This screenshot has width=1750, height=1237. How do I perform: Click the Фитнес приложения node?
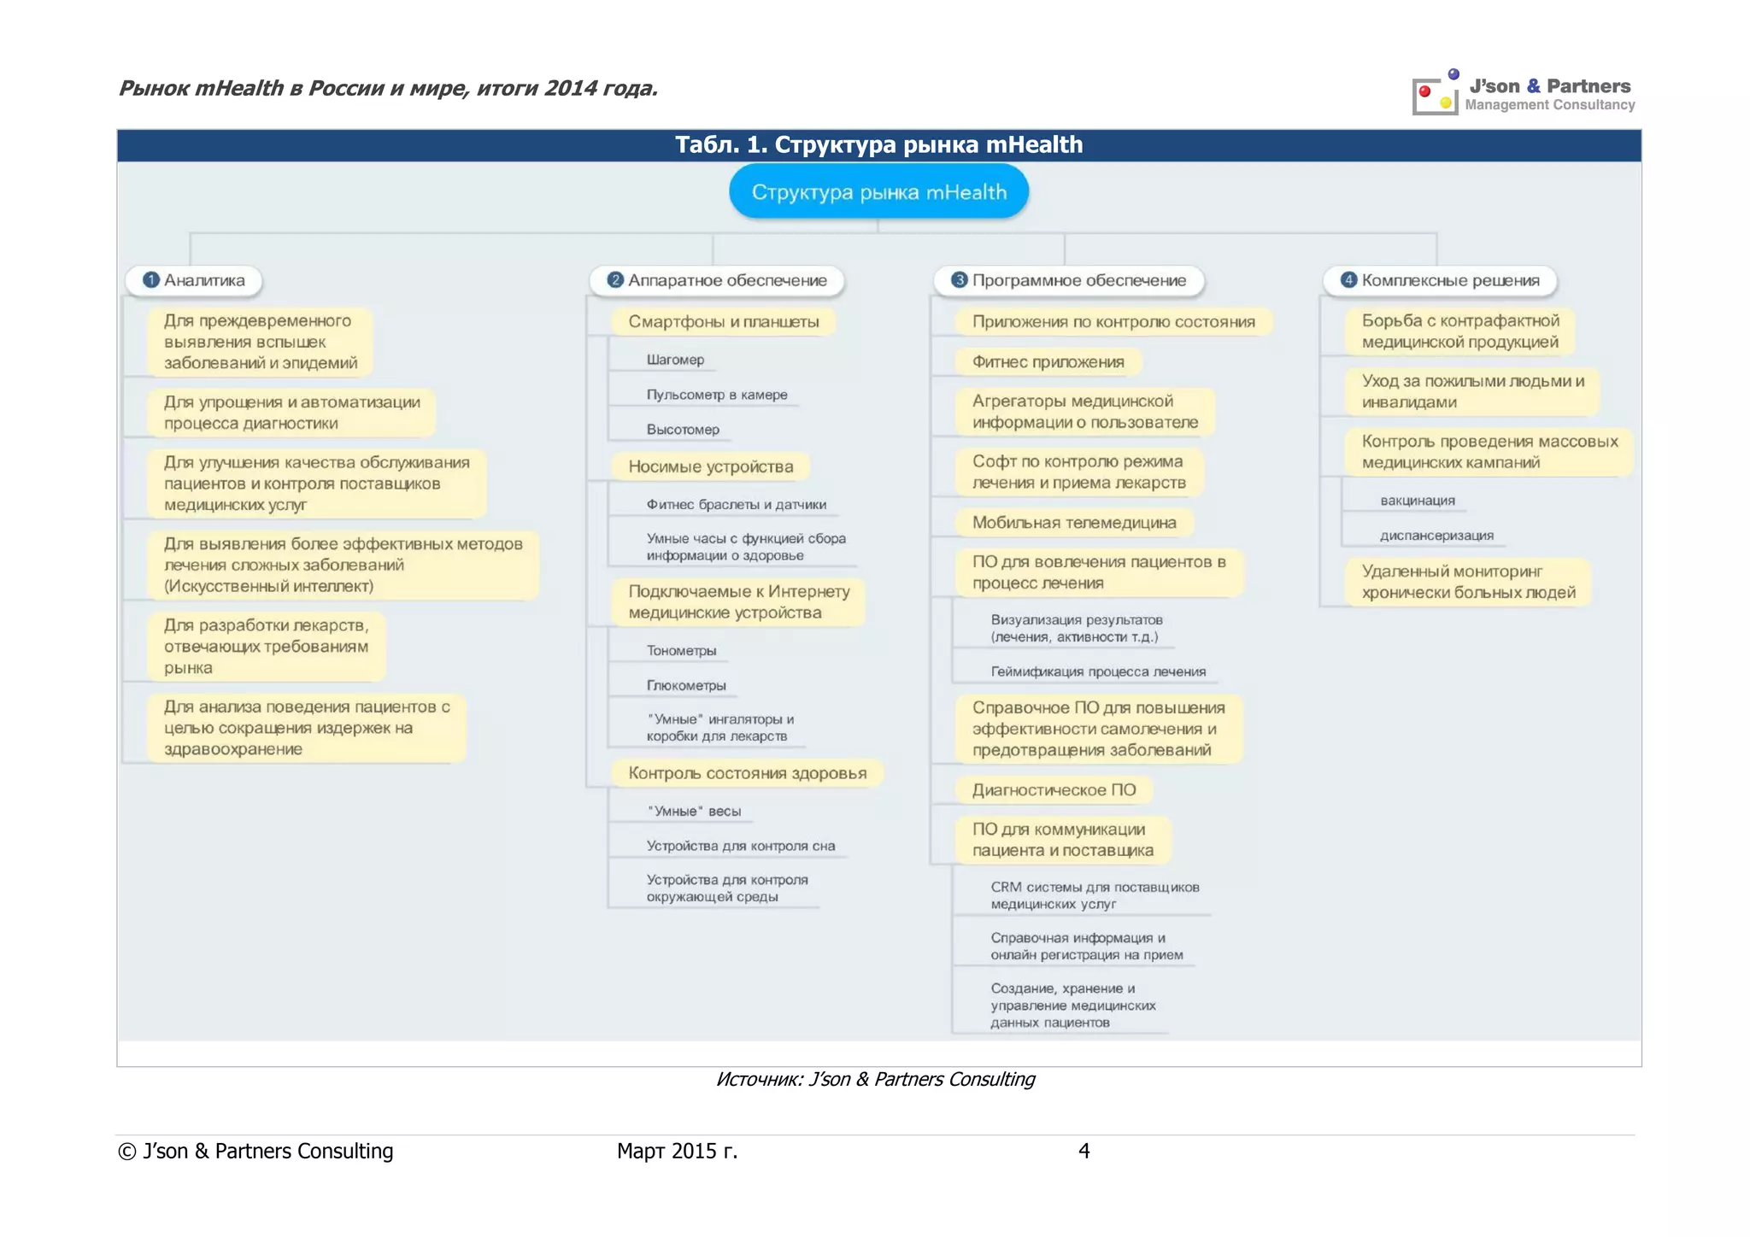tap(1048, 362)
